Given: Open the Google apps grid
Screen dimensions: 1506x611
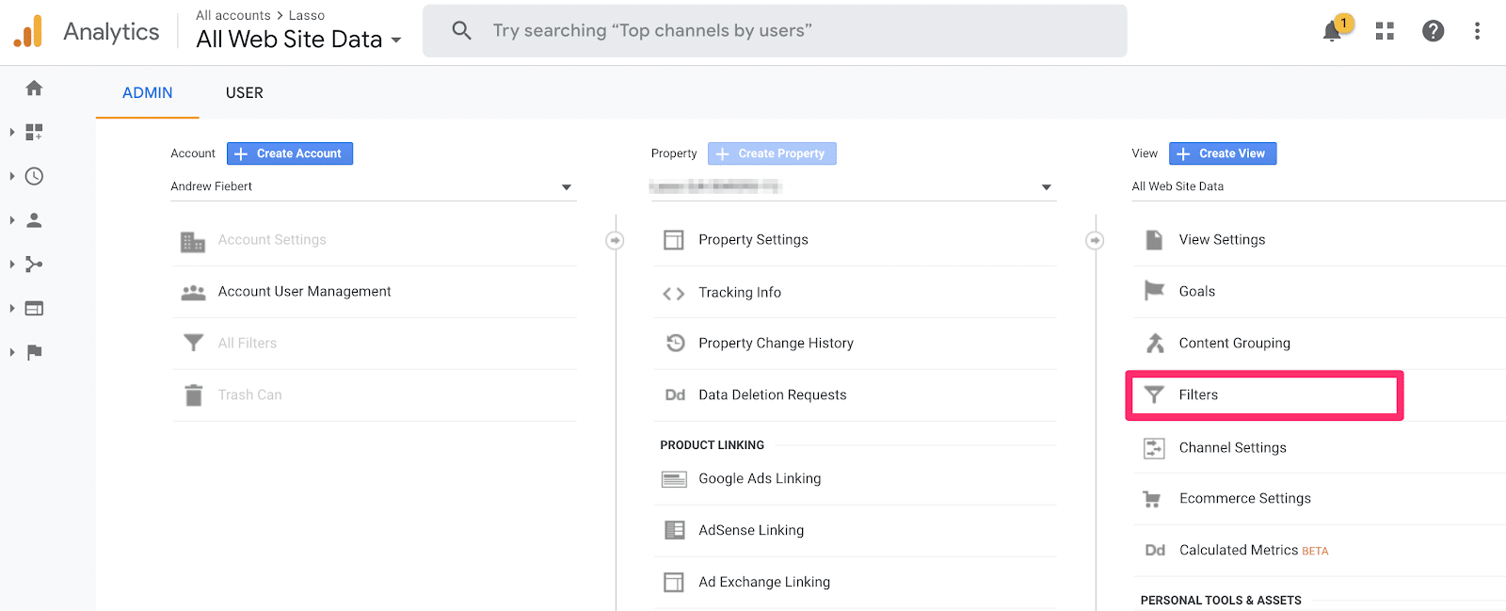Looking at the screenshot, I should coord(1385,31).
